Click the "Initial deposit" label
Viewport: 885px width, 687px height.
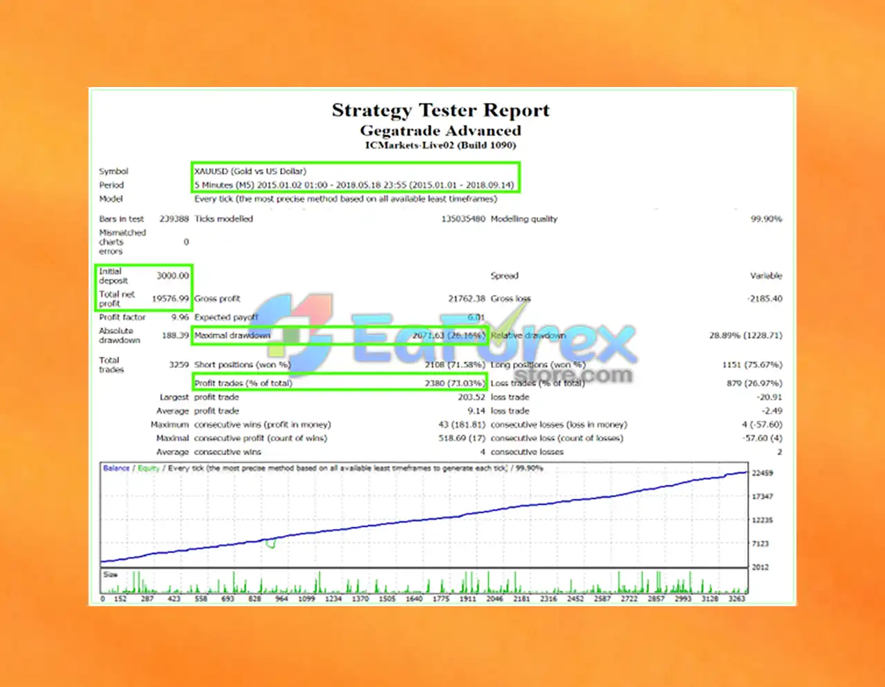point(113,276)
